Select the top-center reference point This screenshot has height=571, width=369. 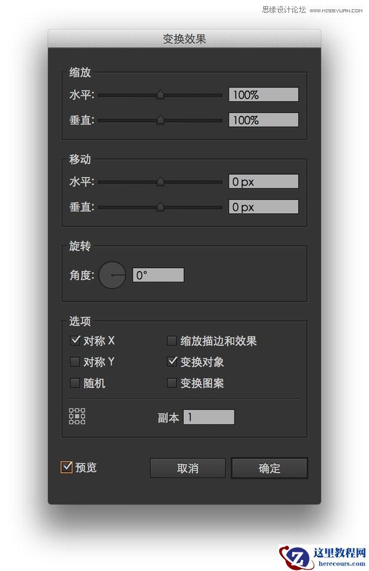click(x=77, y=410)
